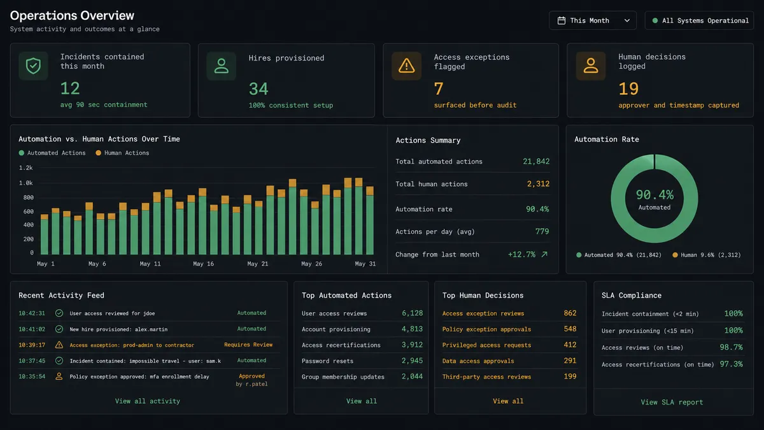Click the All Systems Operational status button
The width and height of the screenshot is (764, 430).
[x=699, y=20]
